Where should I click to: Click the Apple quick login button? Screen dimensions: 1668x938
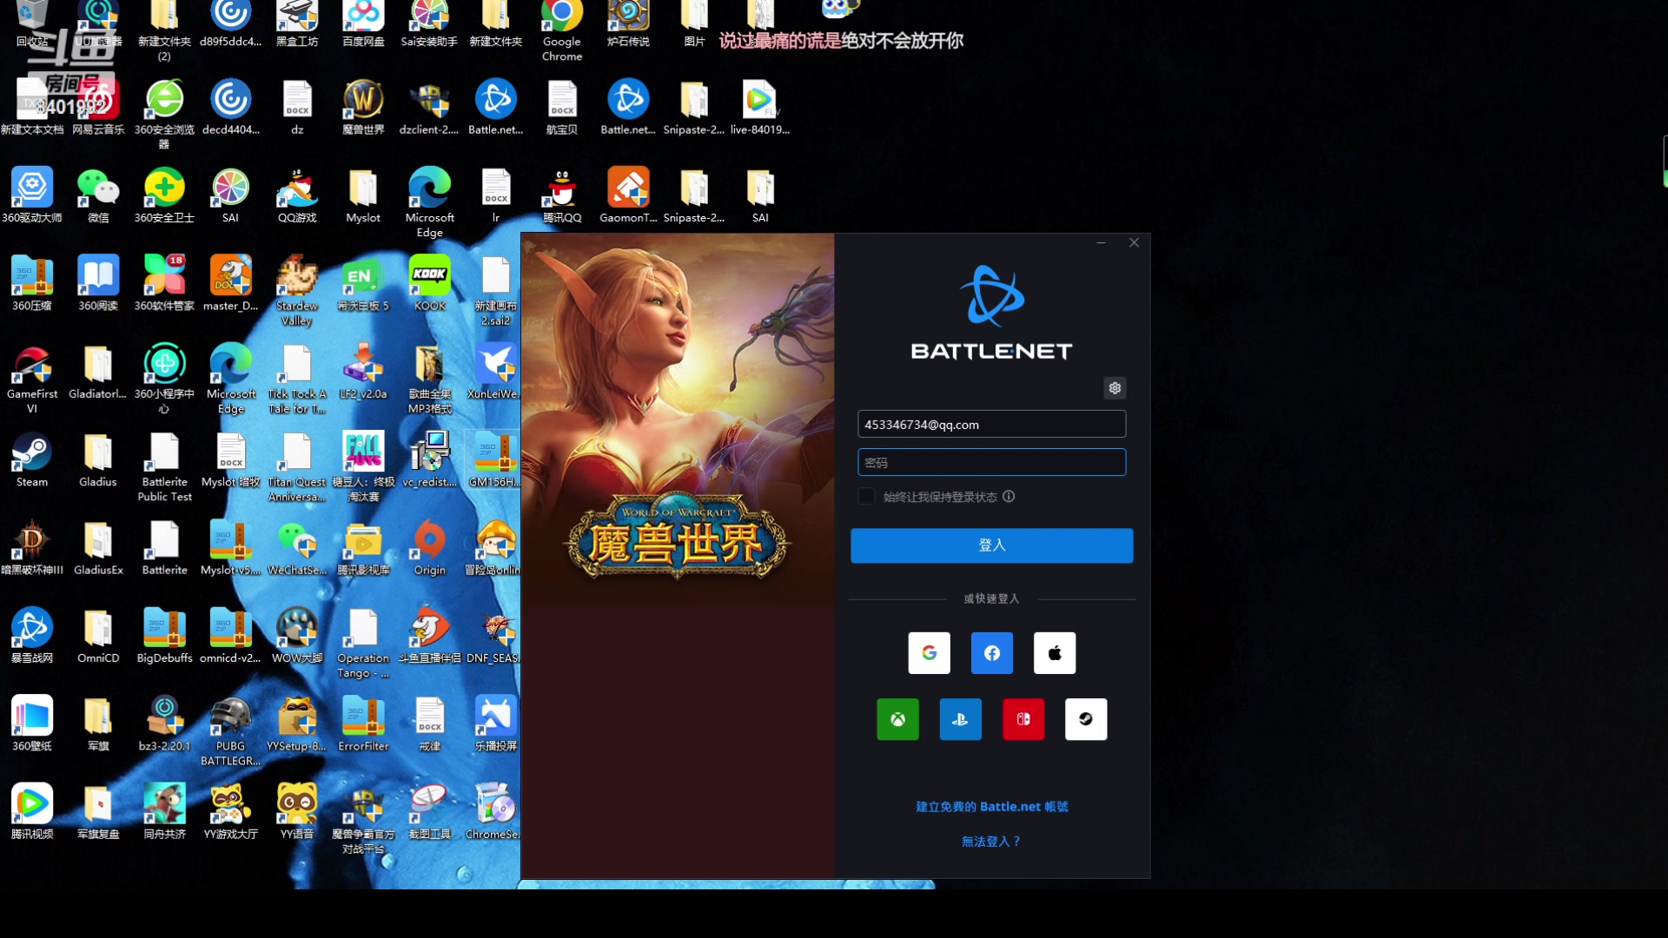tap(1055, 653)
